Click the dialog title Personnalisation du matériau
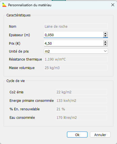Screen dimensions: 117x144 pyautogui.click(x=30, y=5)
